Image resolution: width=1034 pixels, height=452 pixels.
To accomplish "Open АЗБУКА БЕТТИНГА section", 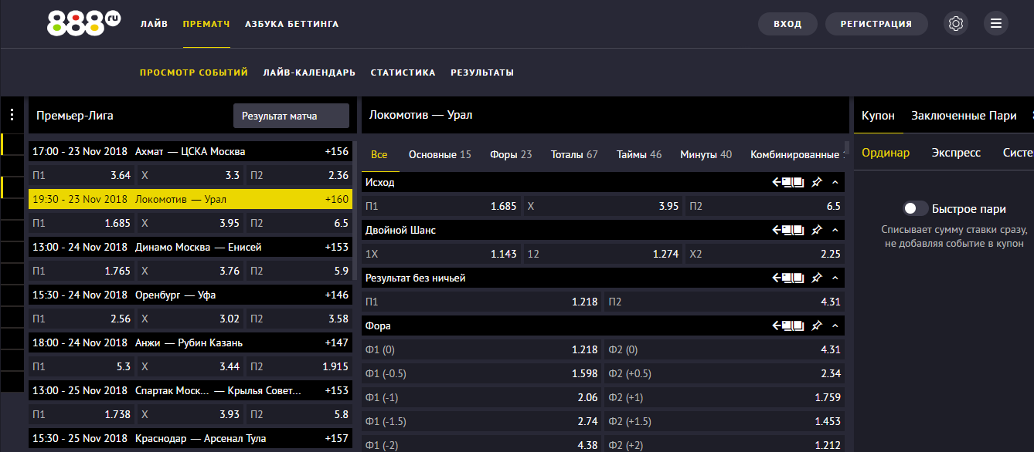I will pyautogui.click(x=292, y=24).
